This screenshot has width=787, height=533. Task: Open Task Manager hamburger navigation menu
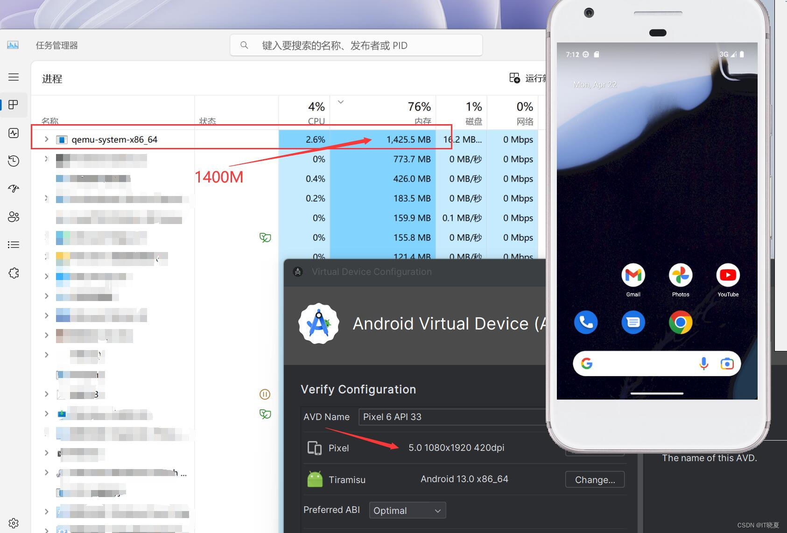[14, 77]
